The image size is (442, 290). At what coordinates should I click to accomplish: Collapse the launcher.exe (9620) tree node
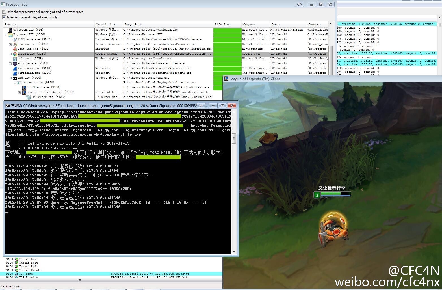click(15, 83)
